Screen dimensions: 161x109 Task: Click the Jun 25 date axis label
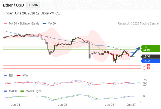[x=62, y=105]
